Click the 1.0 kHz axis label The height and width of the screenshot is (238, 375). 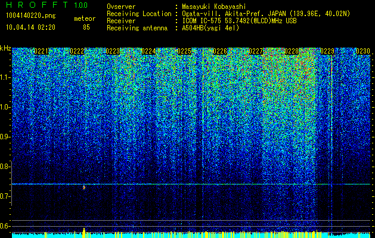(5, 107)
